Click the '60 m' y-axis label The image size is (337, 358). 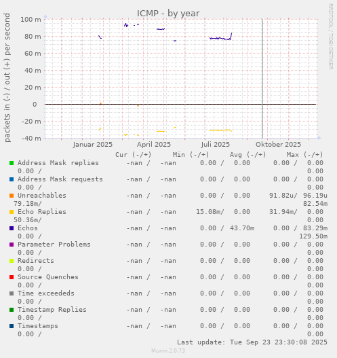pos(33,54)
